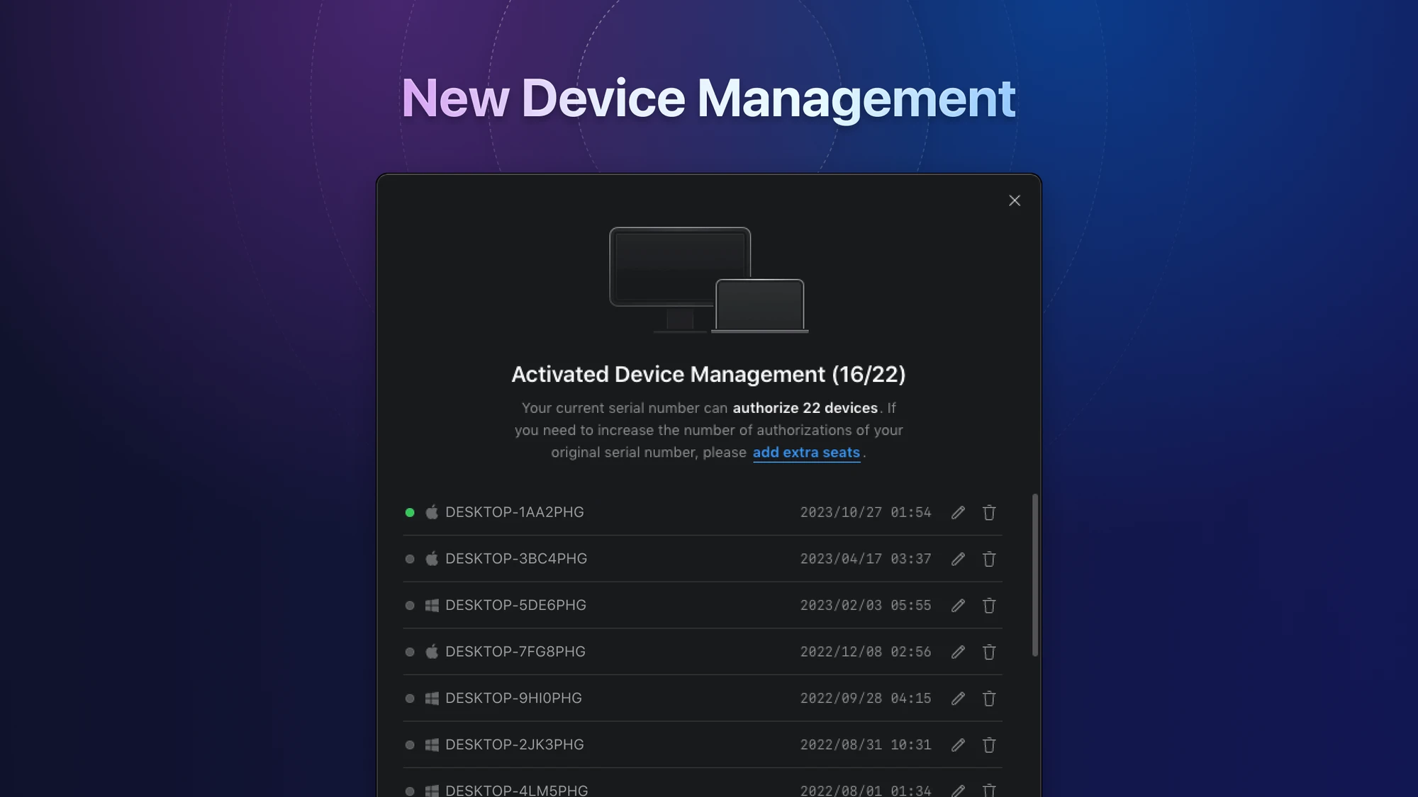This screenshot has height=797, width=1418.
Task: Click timestamp 2023/02/03 05:55
Action: click(866, 605)
